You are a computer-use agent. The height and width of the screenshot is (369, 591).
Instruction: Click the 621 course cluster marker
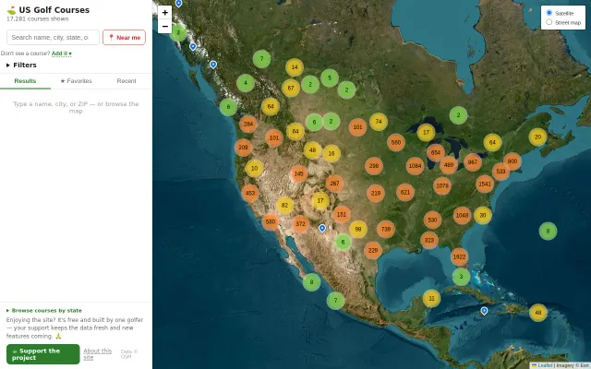(405, 193)
